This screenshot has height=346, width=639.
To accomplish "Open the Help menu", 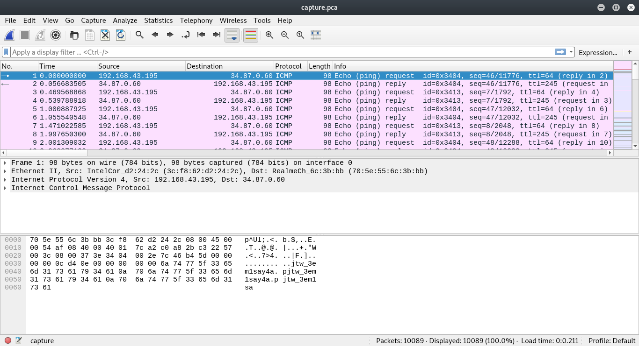I will point(284,21).
